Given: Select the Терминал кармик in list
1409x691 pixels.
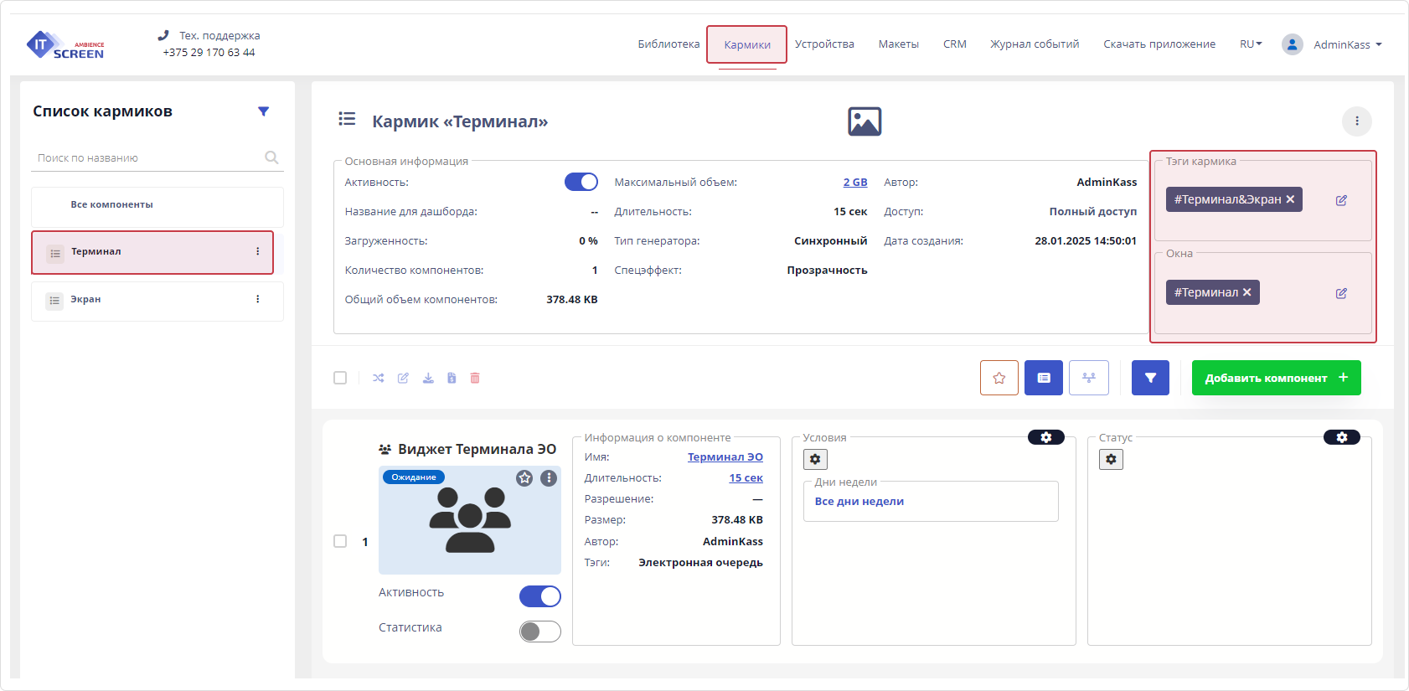Looking at the screenshot, I should [152, 252].
